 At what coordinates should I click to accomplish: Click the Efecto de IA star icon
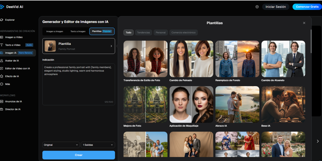(2, 76)
